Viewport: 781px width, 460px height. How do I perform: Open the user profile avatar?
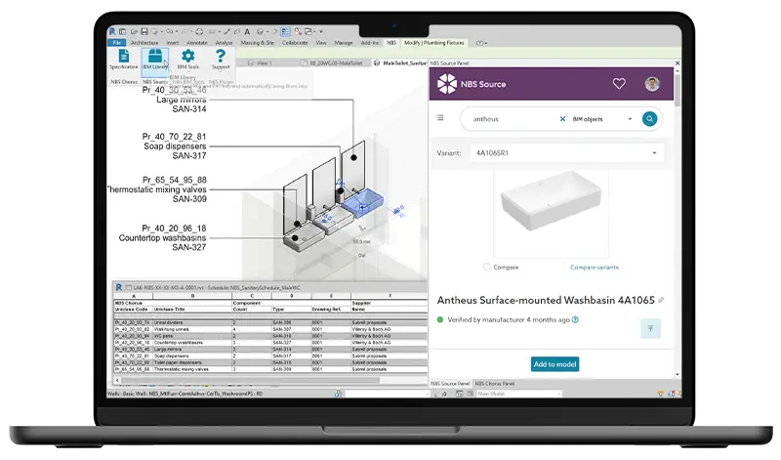point(652,84)
